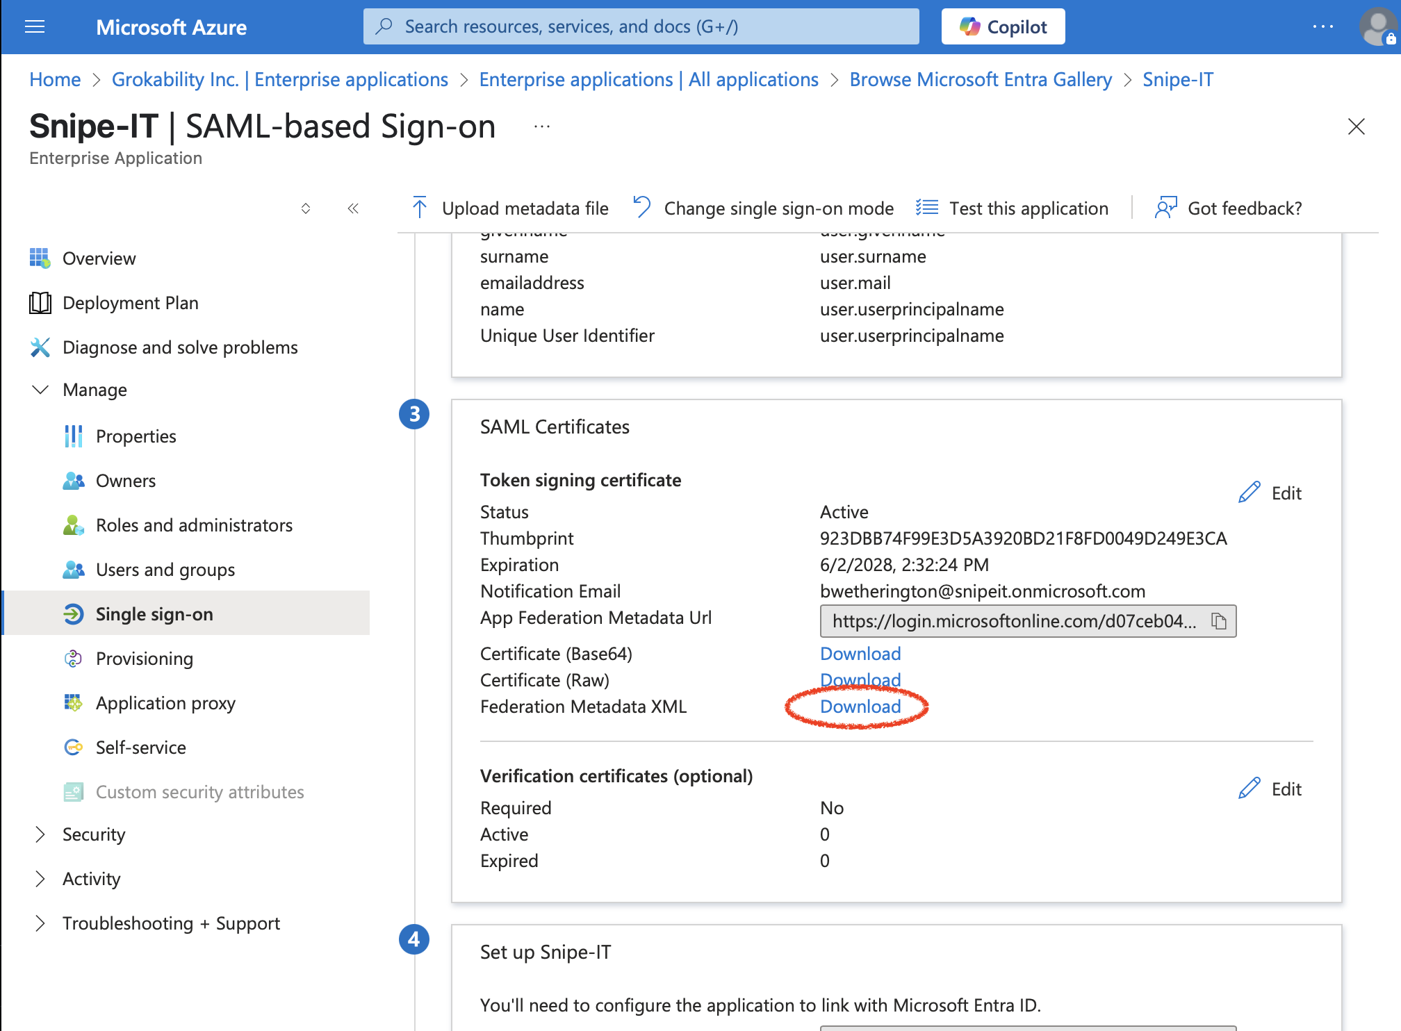Click the Microsoft Azure logo text
The width and height of the screenshot is (1401, 1031).
(171, 27)
